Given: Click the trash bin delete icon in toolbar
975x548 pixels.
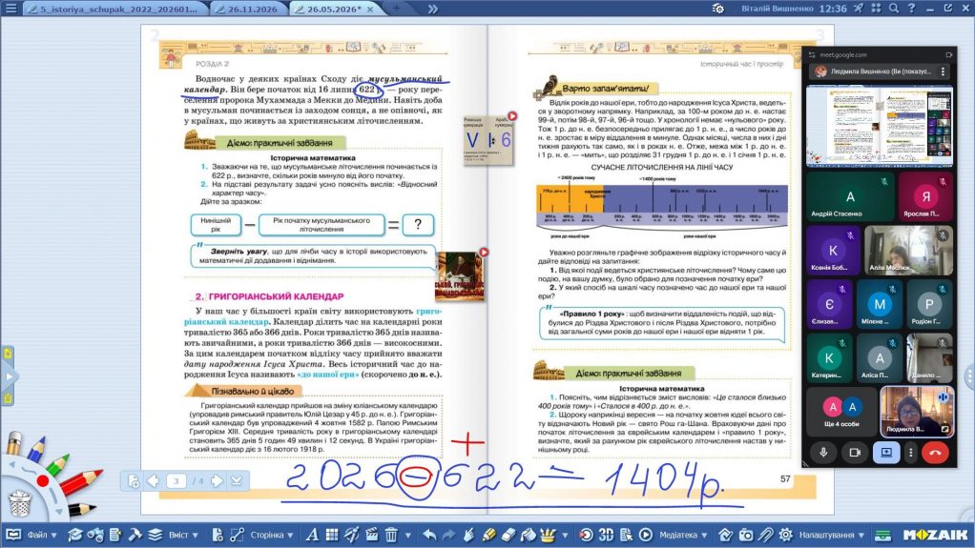Looking at the screenshot, I should click(x=391, y=535).
